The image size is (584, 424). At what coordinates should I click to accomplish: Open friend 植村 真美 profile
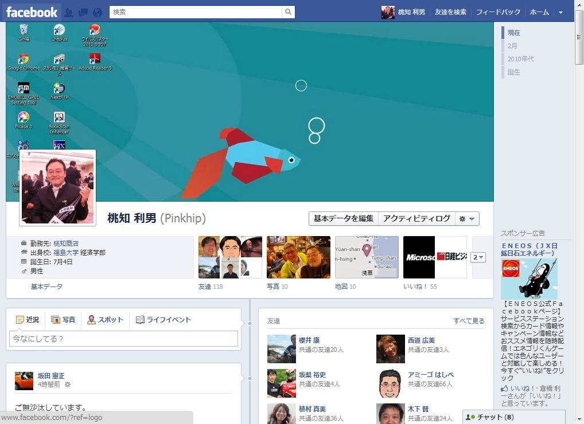(x=312, y=409)
